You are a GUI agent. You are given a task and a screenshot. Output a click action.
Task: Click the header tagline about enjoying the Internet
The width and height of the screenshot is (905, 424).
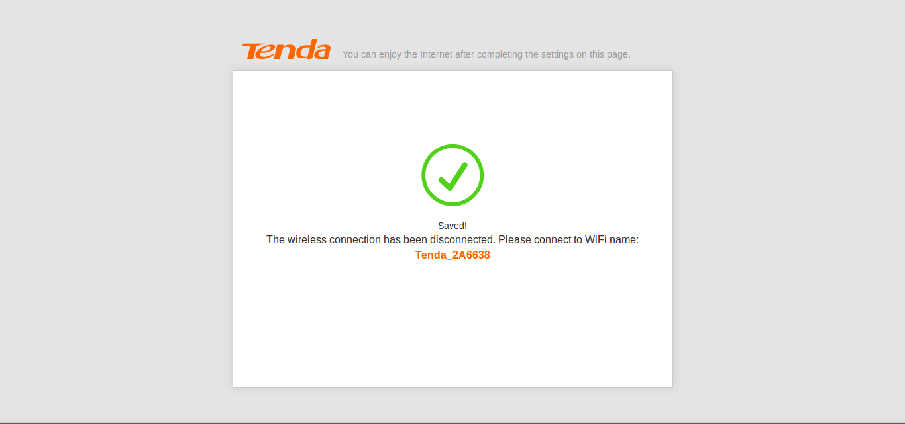pos(486,54)
